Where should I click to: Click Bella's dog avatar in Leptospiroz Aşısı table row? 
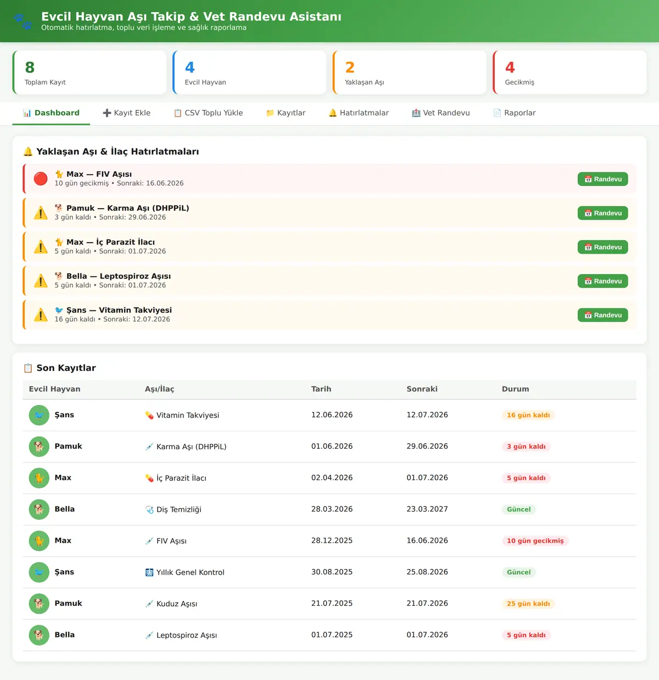[x=39, y=635]
